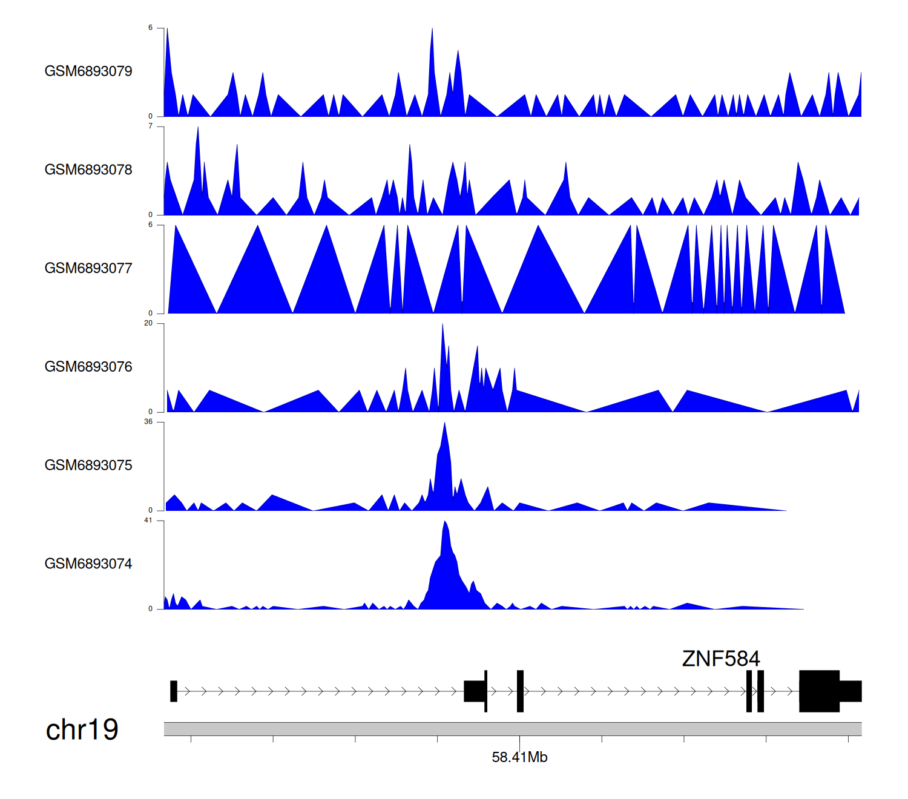The image size is (908, 799).
Task: Select the GSM6893076 track name
Action: [x=88, y=367]
